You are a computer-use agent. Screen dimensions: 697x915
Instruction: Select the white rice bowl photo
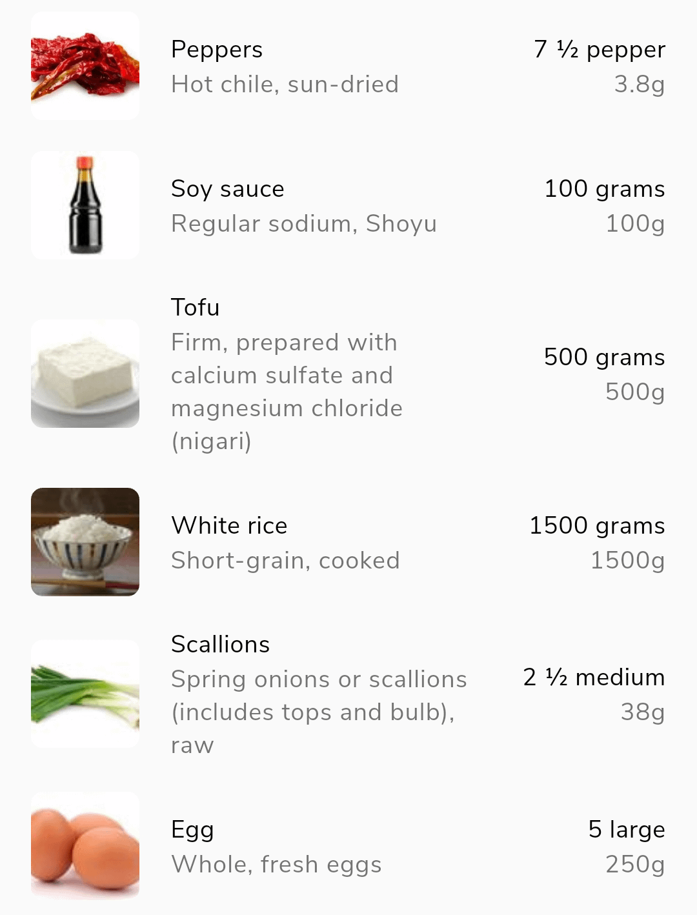point(85,542)
